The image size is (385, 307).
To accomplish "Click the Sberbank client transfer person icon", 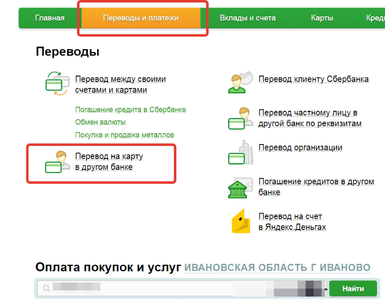I will coord(240,82).
